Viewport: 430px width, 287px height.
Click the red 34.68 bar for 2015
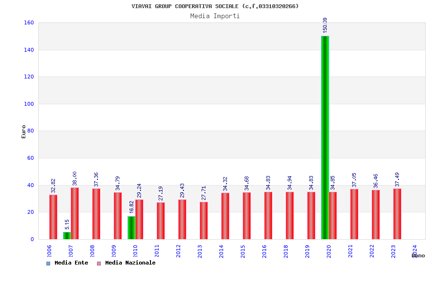point(247,216)
